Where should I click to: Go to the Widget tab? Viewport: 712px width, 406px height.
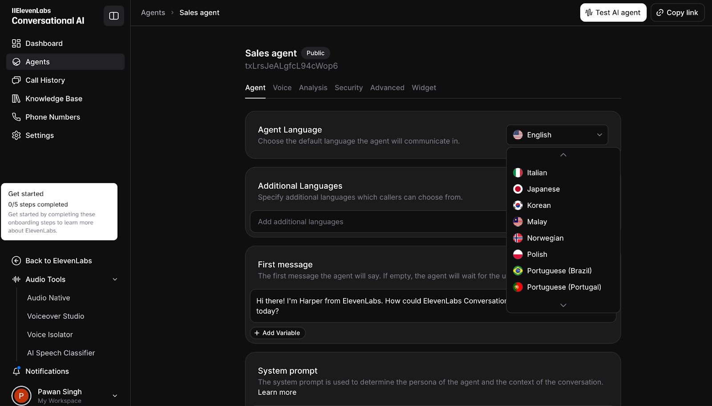pyautogui.click(x=424, y=88)
